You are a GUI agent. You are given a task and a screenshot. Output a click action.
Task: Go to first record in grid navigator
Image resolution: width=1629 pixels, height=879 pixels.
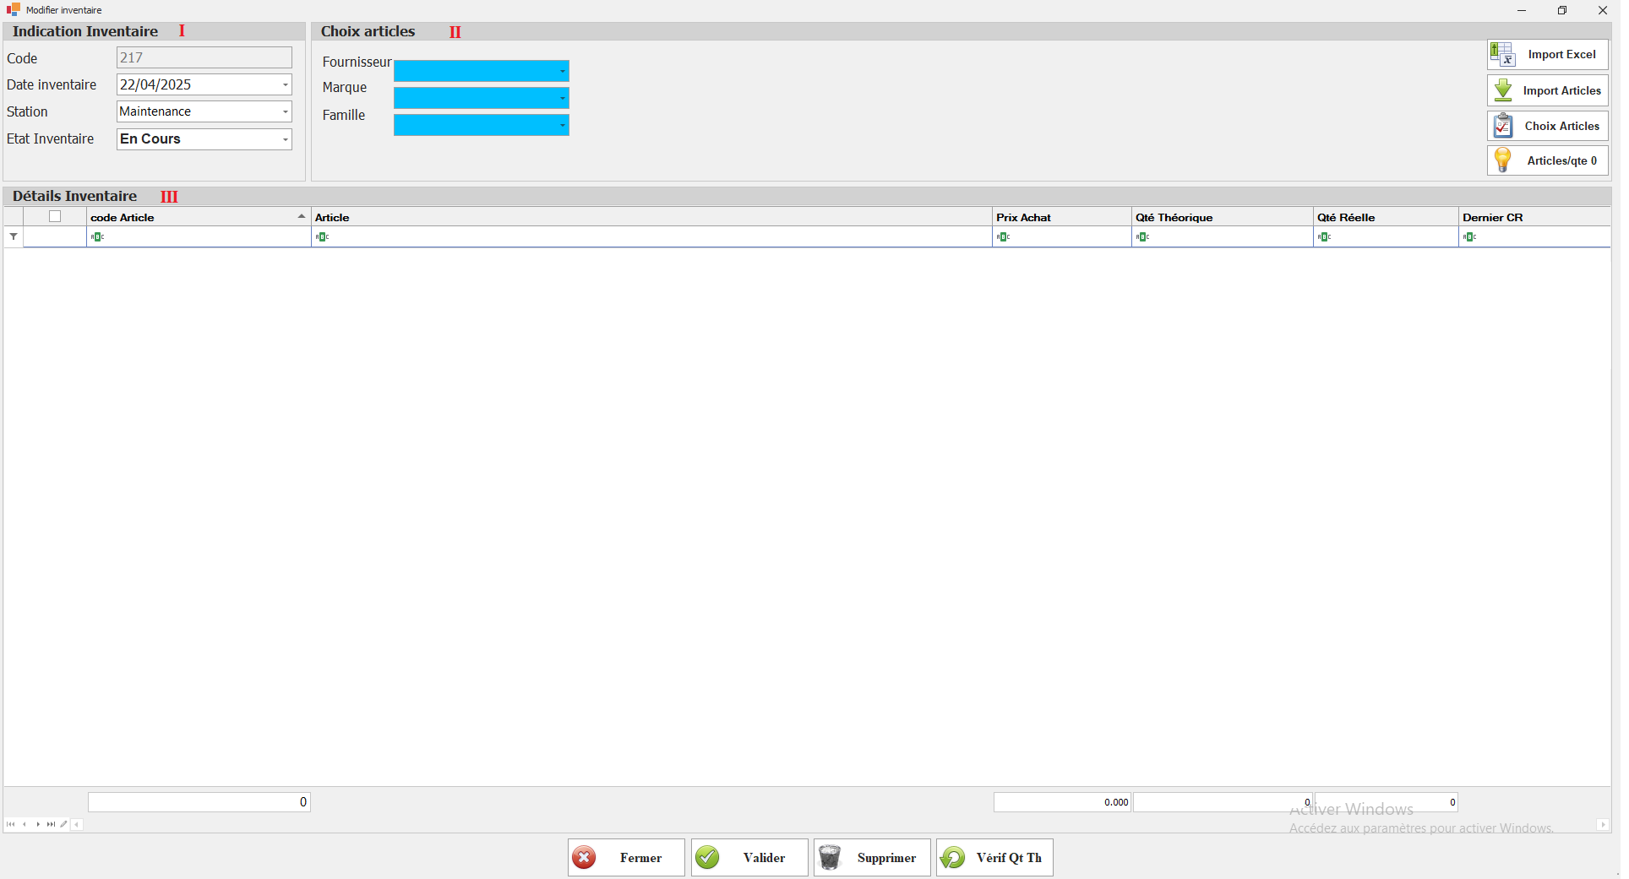click(10, 824)
